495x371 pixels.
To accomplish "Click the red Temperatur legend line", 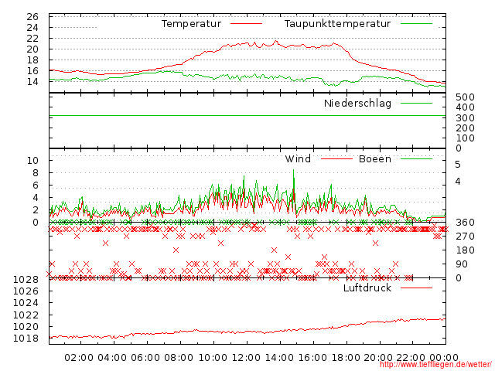I will (x=246, y=24).
